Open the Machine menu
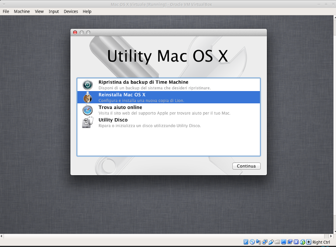Screen dimensions: 336x247 (22, 11)
